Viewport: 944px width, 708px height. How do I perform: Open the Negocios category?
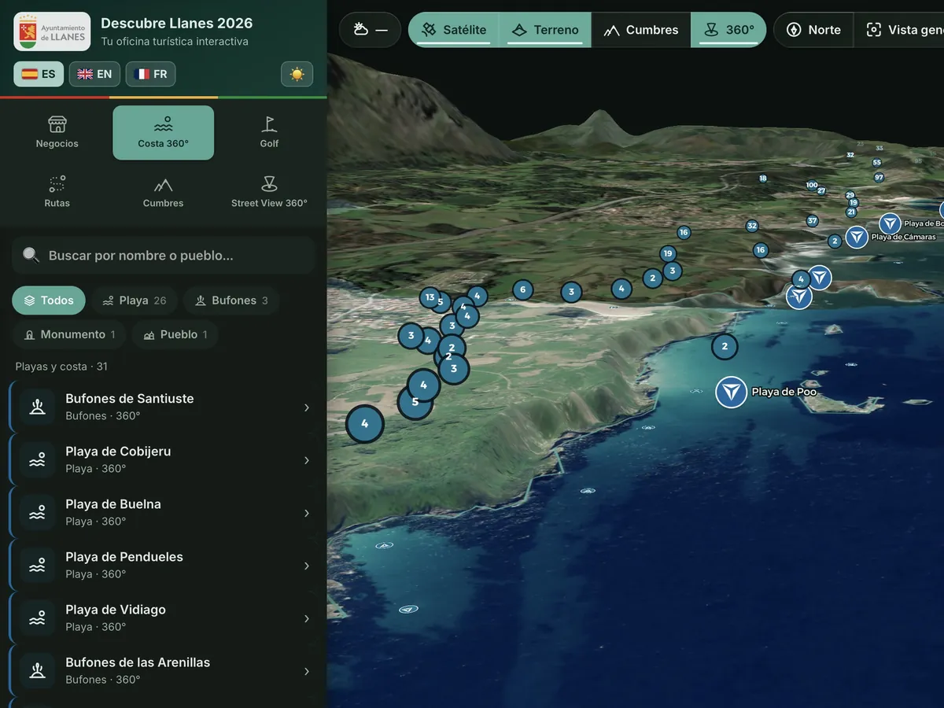[57, 133]
